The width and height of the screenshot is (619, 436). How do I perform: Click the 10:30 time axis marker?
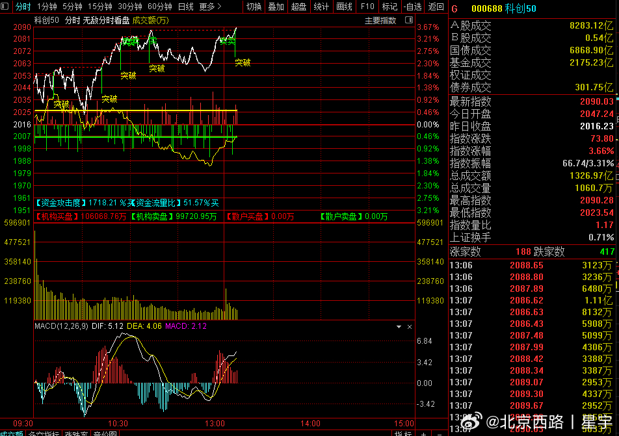tap(118, 424)
